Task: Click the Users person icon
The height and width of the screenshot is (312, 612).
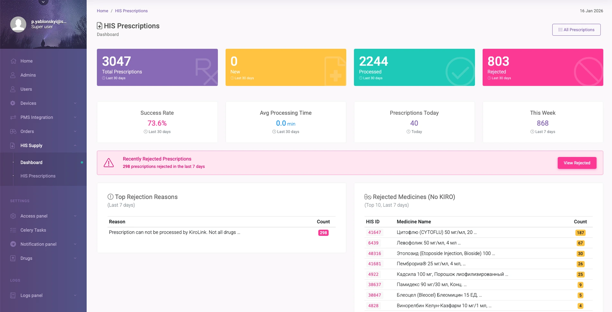Action: [13, 89]
